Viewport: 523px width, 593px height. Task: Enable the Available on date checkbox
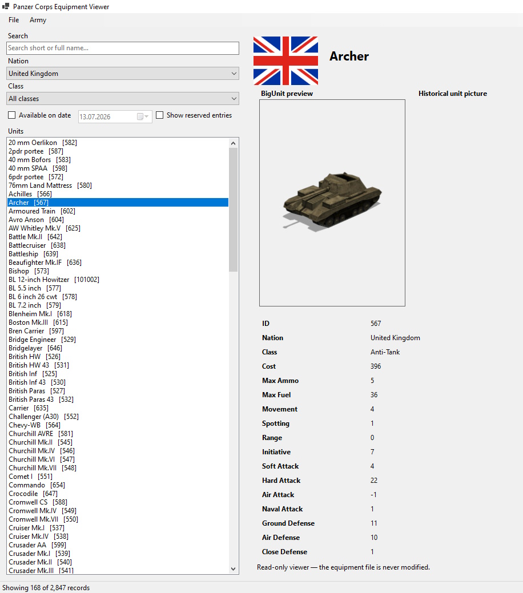[12, 115]
